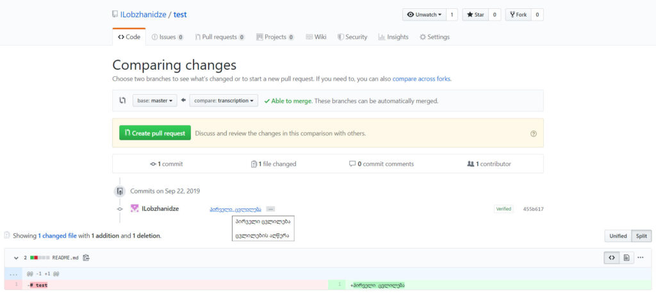
Task: Display the source diff view
Action: pos(612,258)
